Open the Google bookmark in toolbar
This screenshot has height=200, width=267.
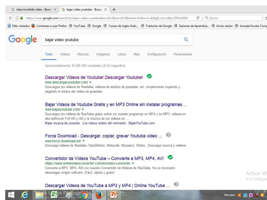coord(94,26)
